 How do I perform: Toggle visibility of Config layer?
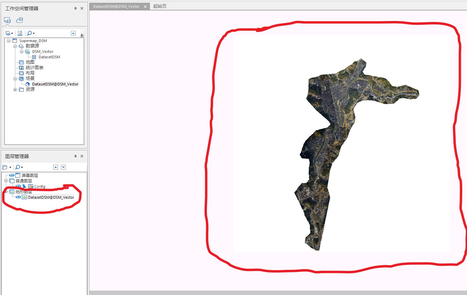click(x=18, y=186)
